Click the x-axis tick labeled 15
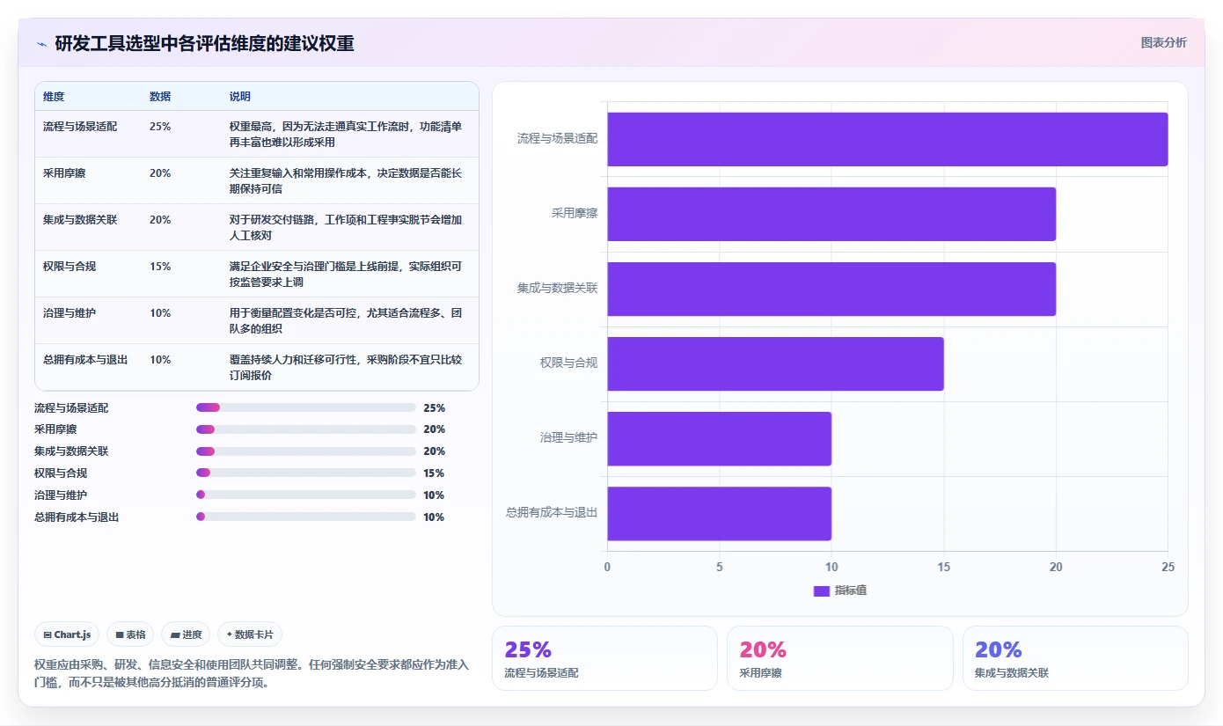This screenshot has width=1223, height=726. [944, 567]
